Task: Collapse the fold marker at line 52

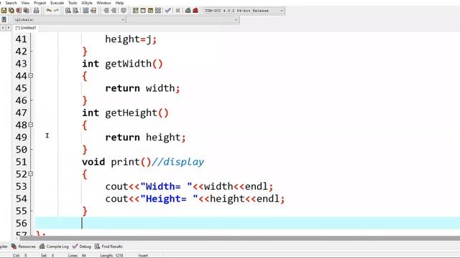Action: click(30, 174)
